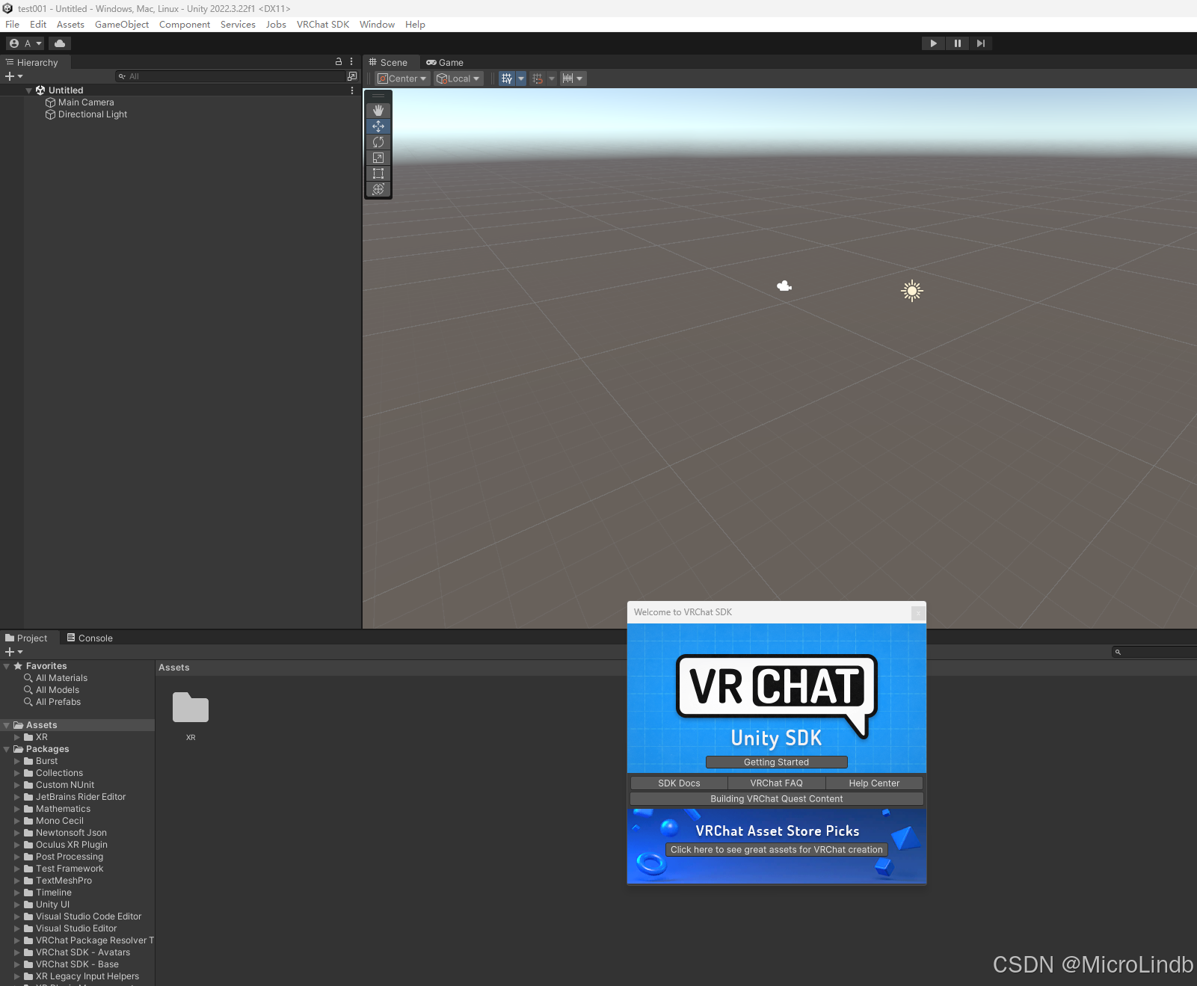Select Directional Light in Hierarchy

coord(93,114)
